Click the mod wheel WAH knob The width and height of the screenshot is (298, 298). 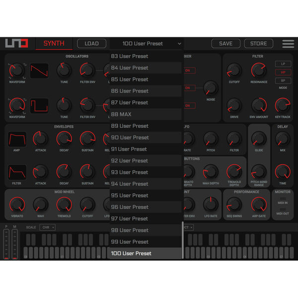[41, 205]
